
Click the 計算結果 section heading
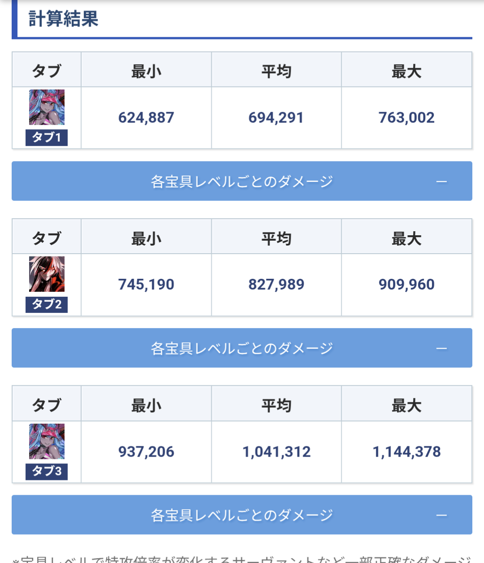pyautogui.click(x=63, y=19)
